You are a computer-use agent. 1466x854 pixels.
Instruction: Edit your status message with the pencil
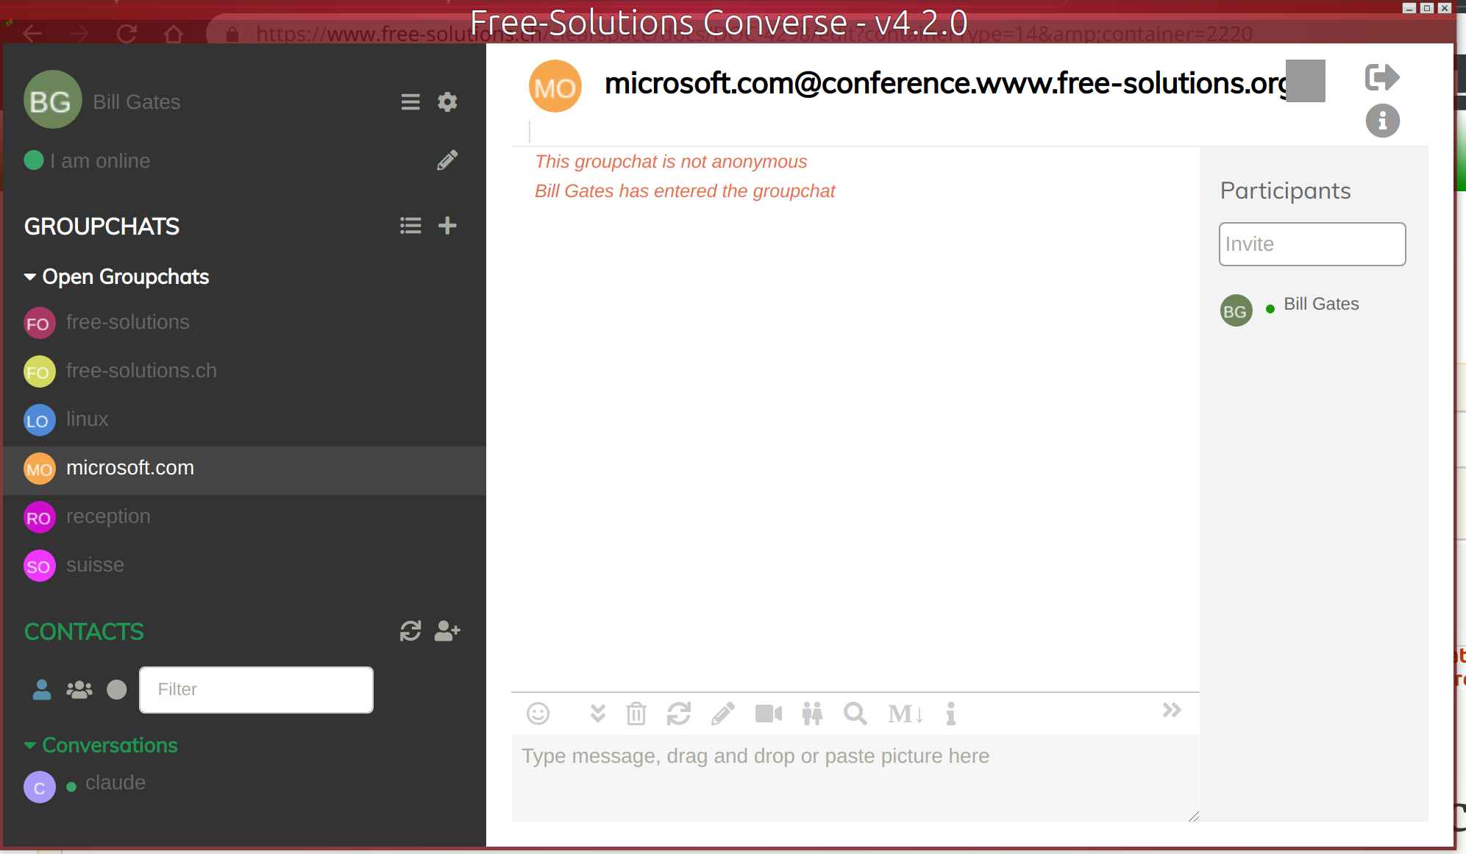click(x=447, y=160)
